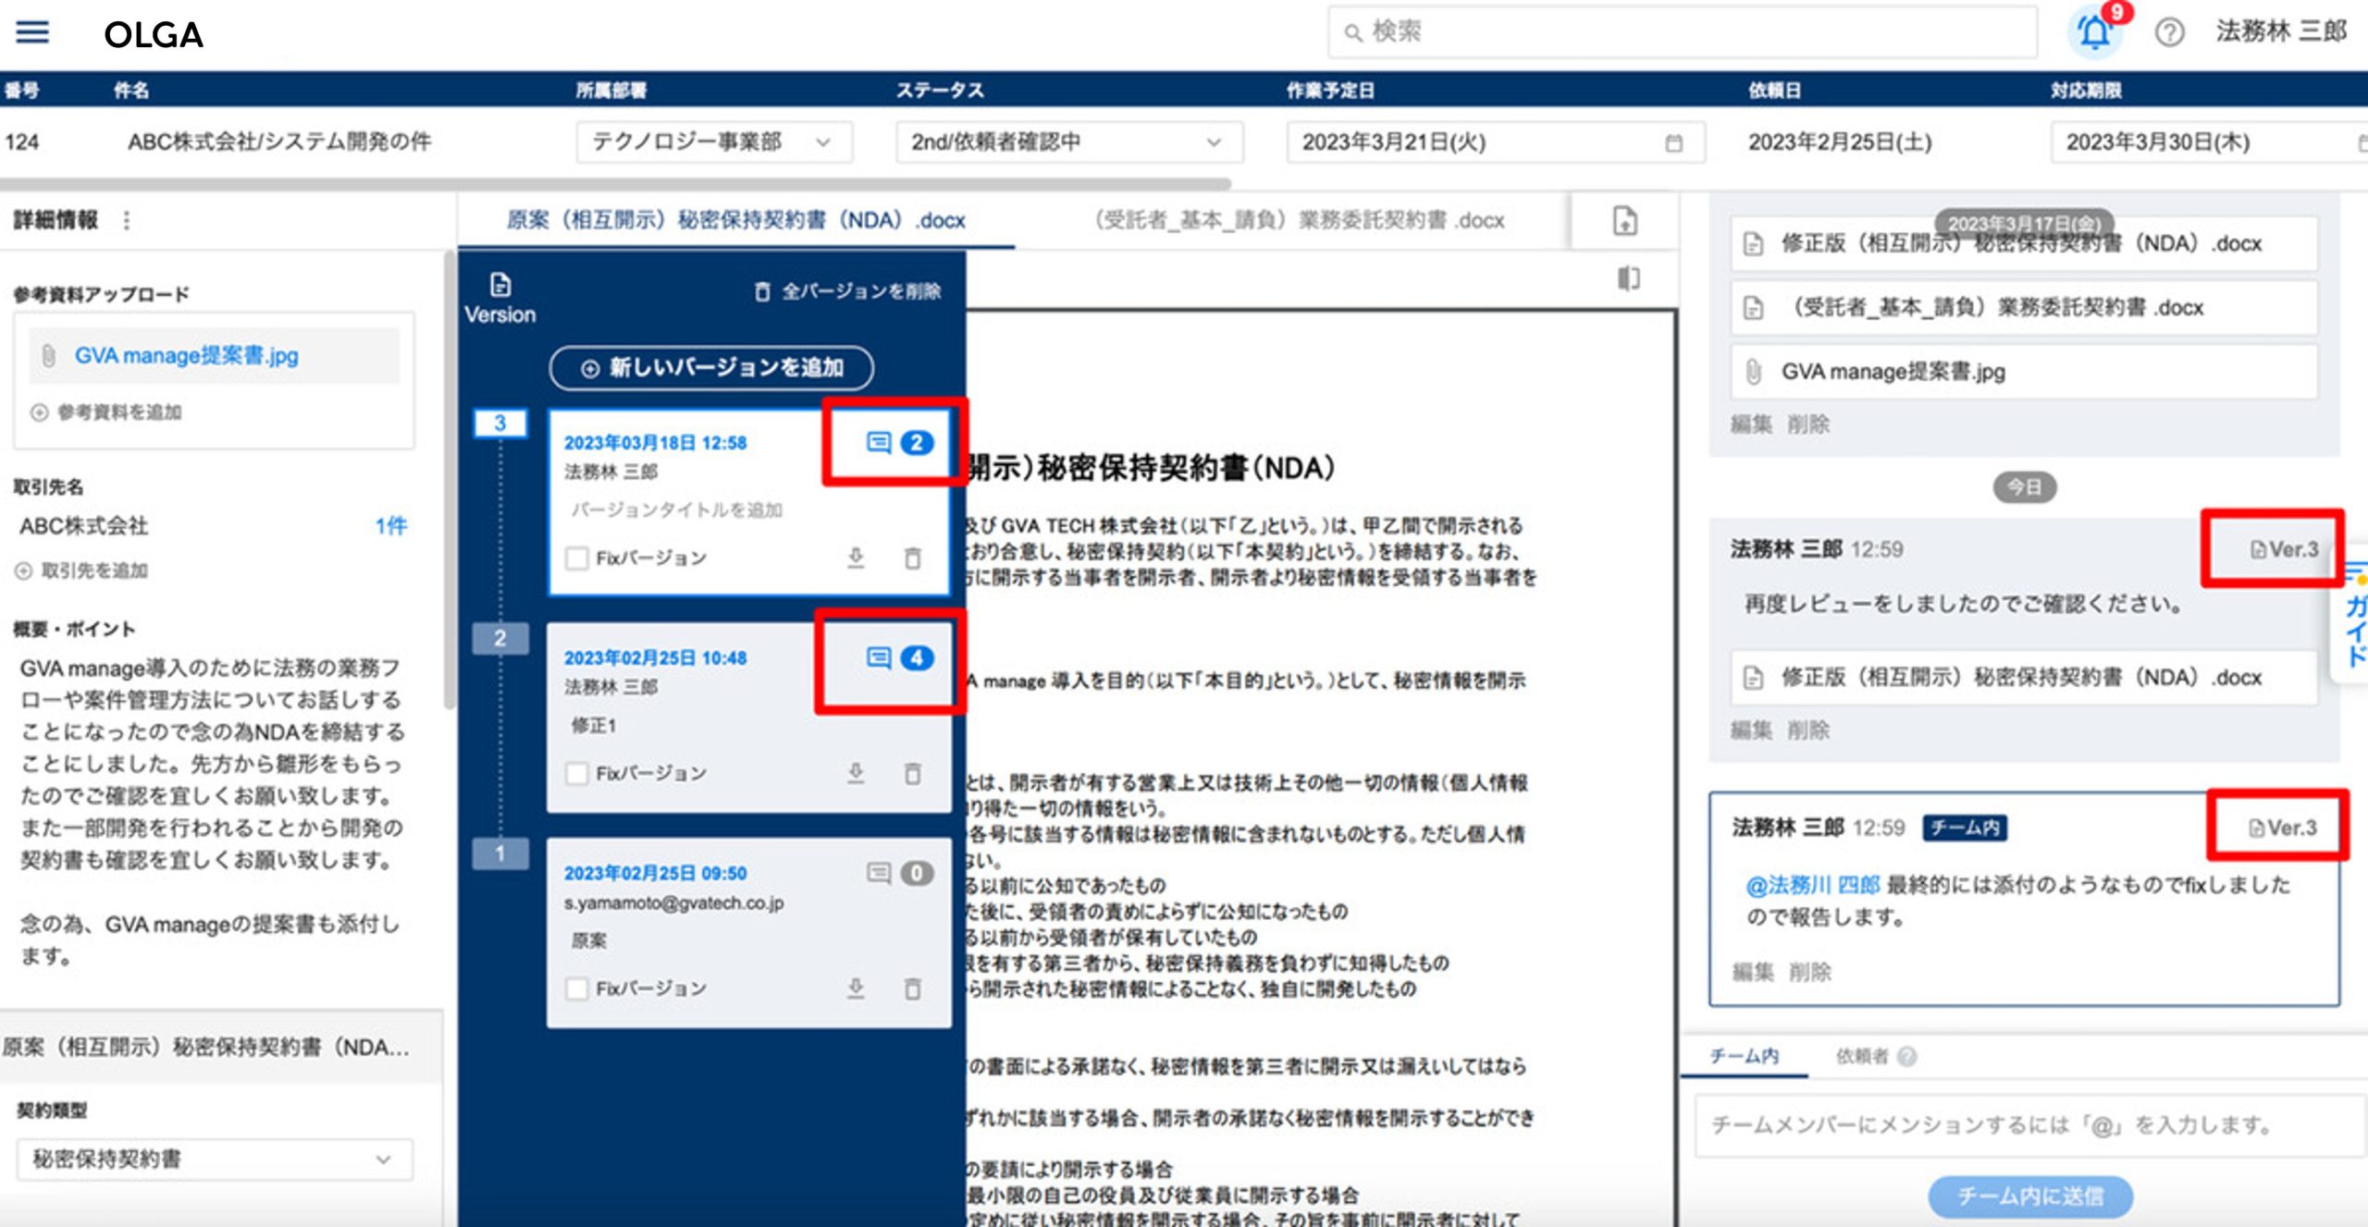
Task: Open the ガイド side tab
Action: tap(2351, 615)
